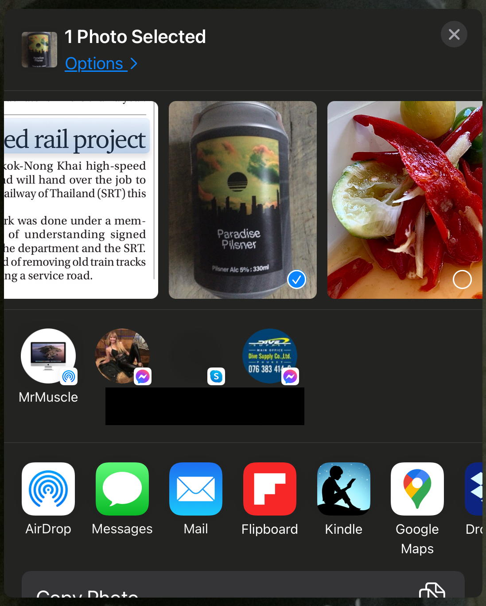Image resolution: width=486 pixels, height=606 pixels.
Task: Tap the partially visible Dropbox app icon
Action: coord(474,489)
